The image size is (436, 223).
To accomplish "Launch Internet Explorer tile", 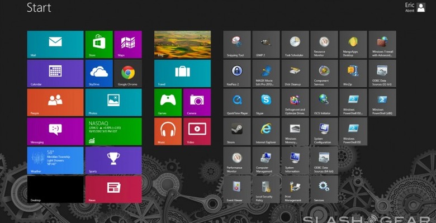I will click(x=266, y=131).
